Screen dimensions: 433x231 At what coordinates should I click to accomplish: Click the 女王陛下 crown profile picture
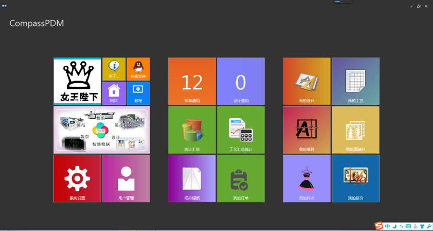tap(77, 81)
